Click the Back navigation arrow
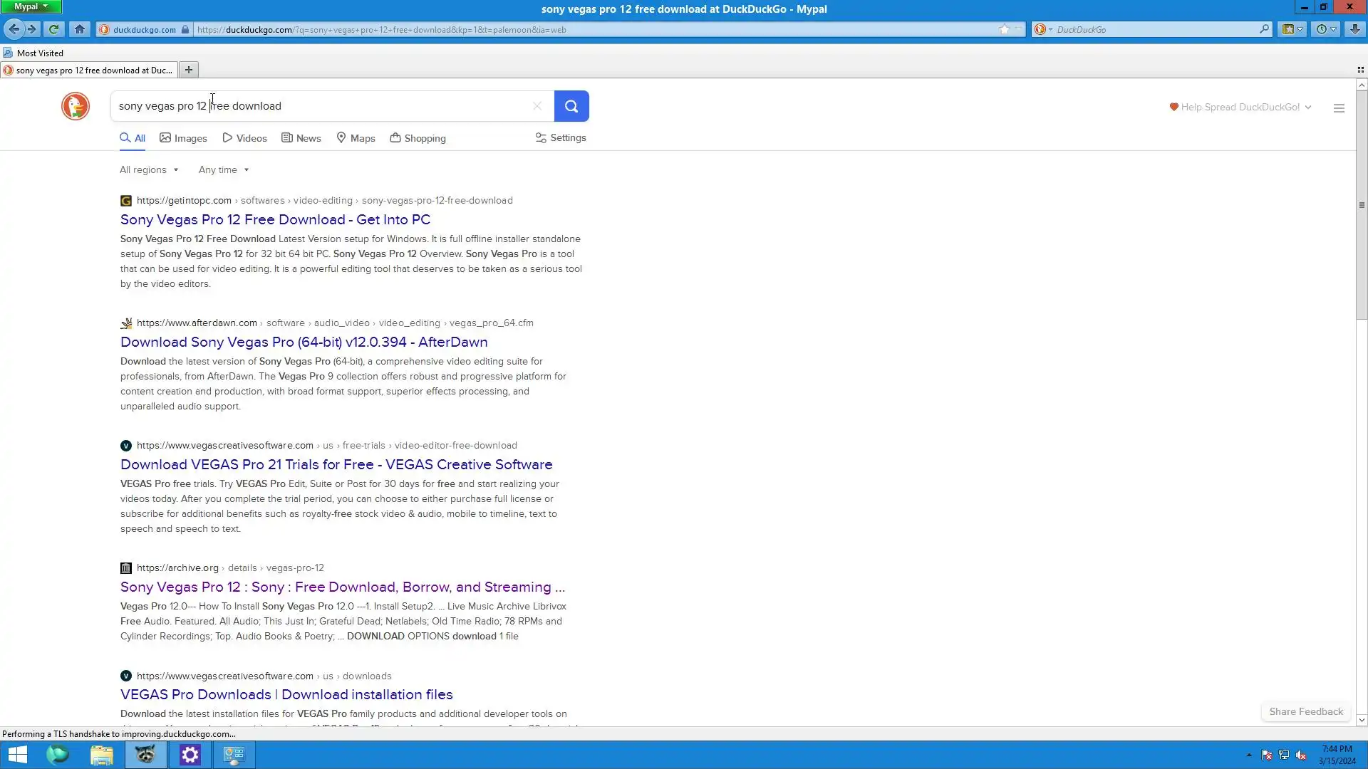This screenshot has height=769, width=1368. [x=14, y=29]
